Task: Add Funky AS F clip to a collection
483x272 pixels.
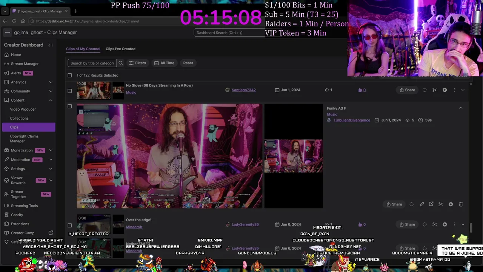Action: pyautogui.click(x=451, y=204)
